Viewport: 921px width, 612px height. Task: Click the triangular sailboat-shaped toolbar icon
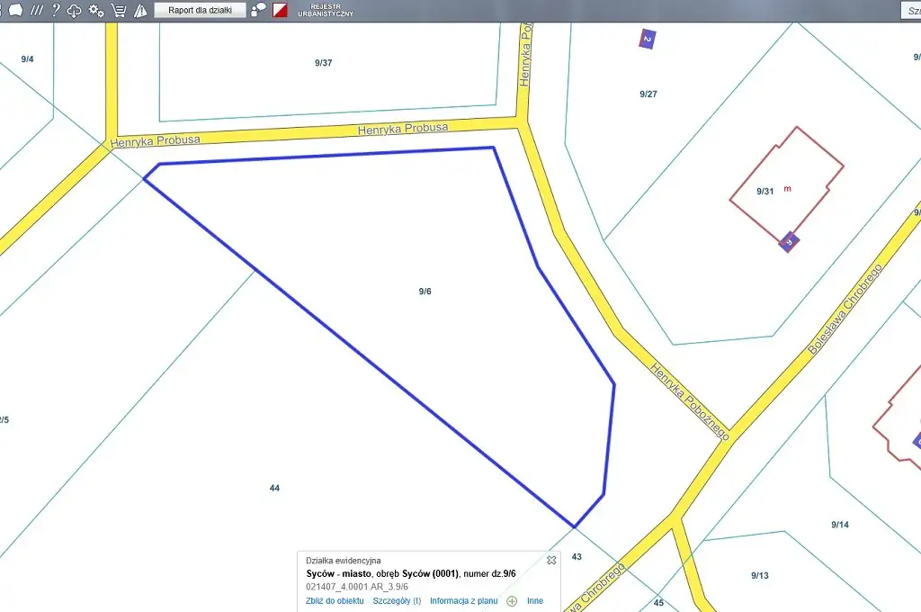(140, 11)
